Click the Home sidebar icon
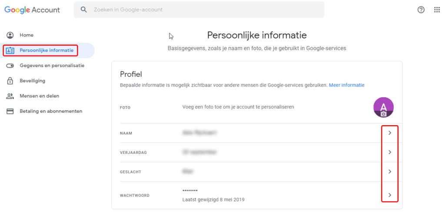 pos(10,35)
